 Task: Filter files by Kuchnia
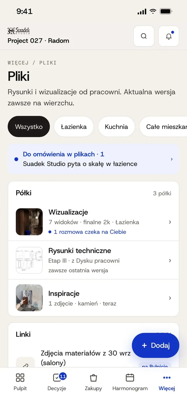pyautogui.click(x=116, y=127)
